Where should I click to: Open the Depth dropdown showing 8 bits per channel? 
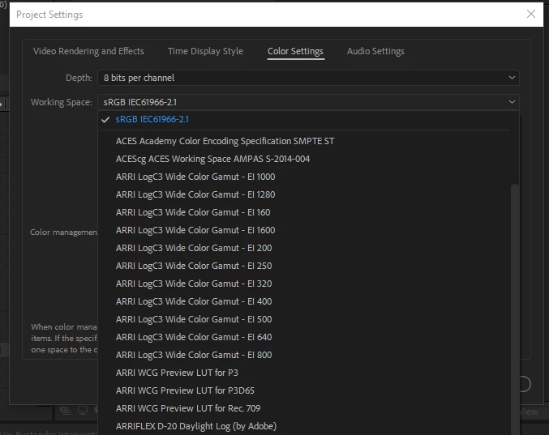(x=308, y=78)
